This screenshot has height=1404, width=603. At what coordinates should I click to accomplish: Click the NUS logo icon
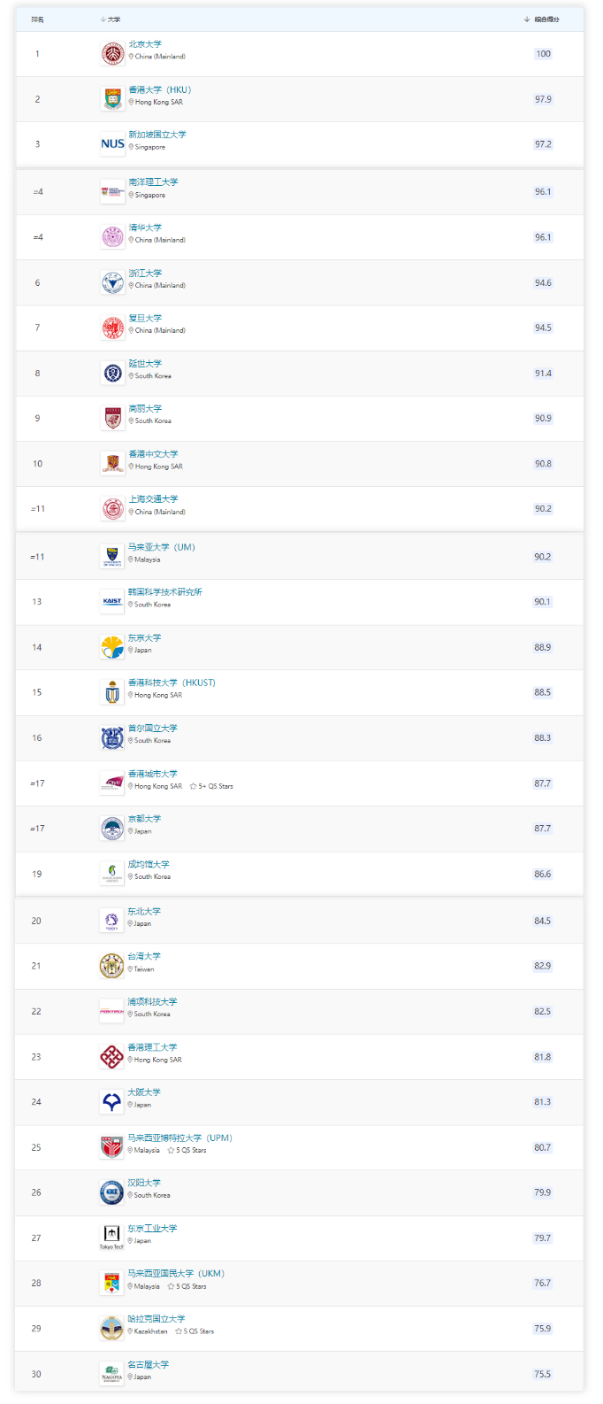click(112, 143)
